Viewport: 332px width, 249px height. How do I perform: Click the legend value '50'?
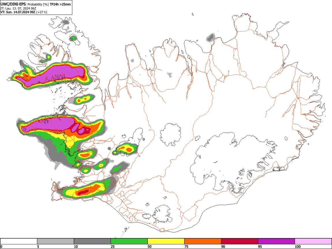point(150,246)
